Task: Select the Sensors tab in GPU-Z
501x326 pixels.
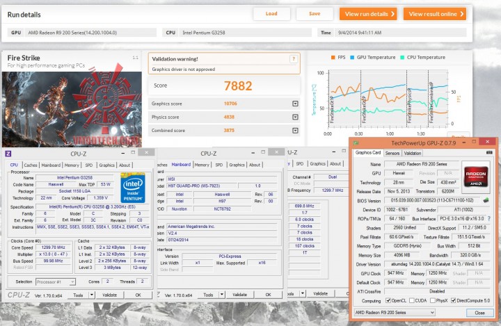Action: coord(392,153)
